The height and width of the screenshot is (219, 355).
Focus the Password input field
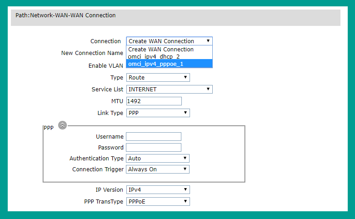154,147
